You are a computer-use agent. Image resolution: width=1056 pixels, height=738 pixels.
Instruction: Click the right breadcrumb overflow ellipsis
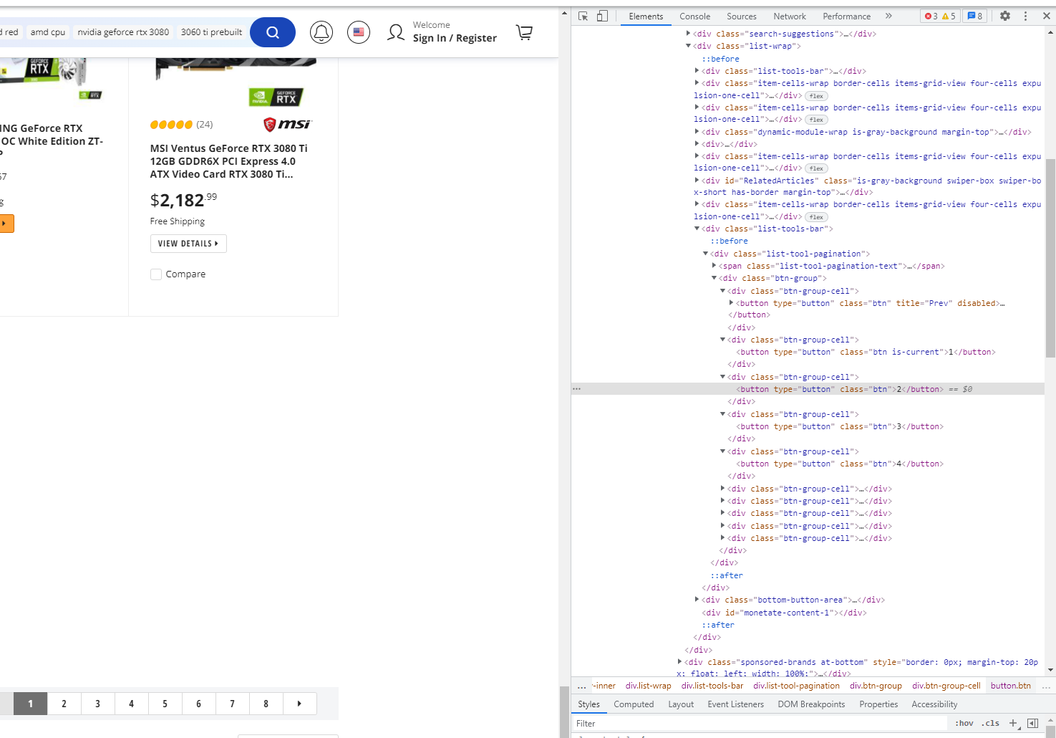pyautogui.click(x=1046, y=686)
